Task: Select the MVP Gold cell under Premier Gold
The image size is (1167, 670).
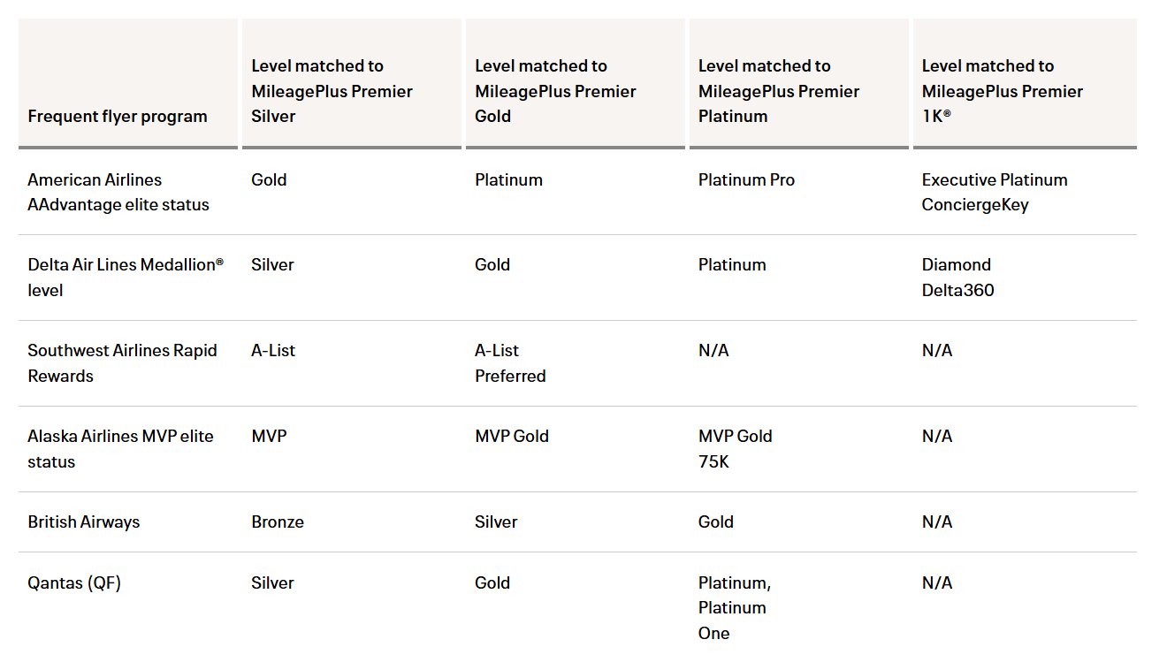Action: click(512, 436)
